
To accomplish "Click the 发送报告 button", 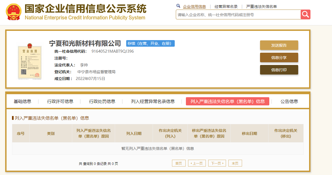I will click(x=279, y=45).
